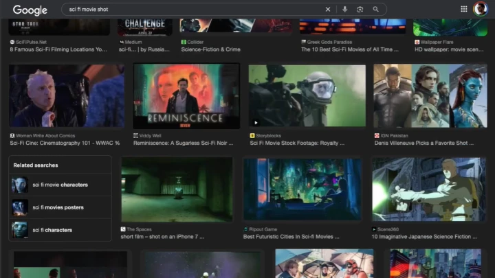
Task: Select related search 'sci fi movie characters'
Action: click(x=60, y=185)
